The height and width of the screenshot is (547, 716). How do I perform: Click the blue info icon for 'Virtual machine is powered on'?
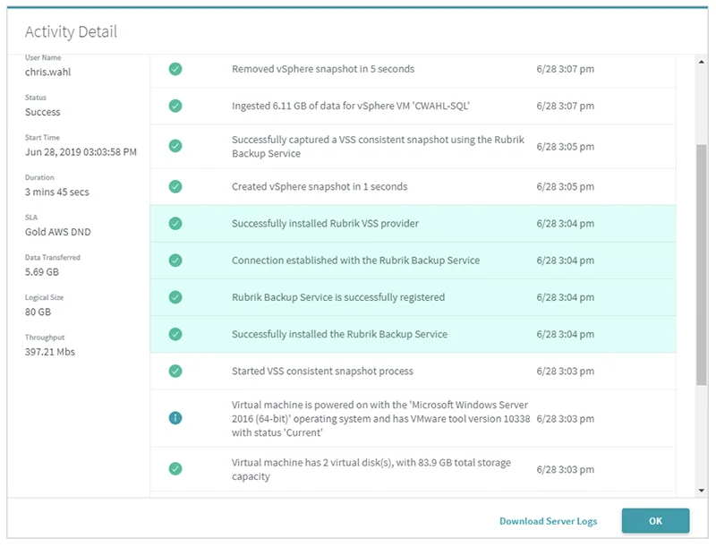pyautogui.click(x=175, y=418)
